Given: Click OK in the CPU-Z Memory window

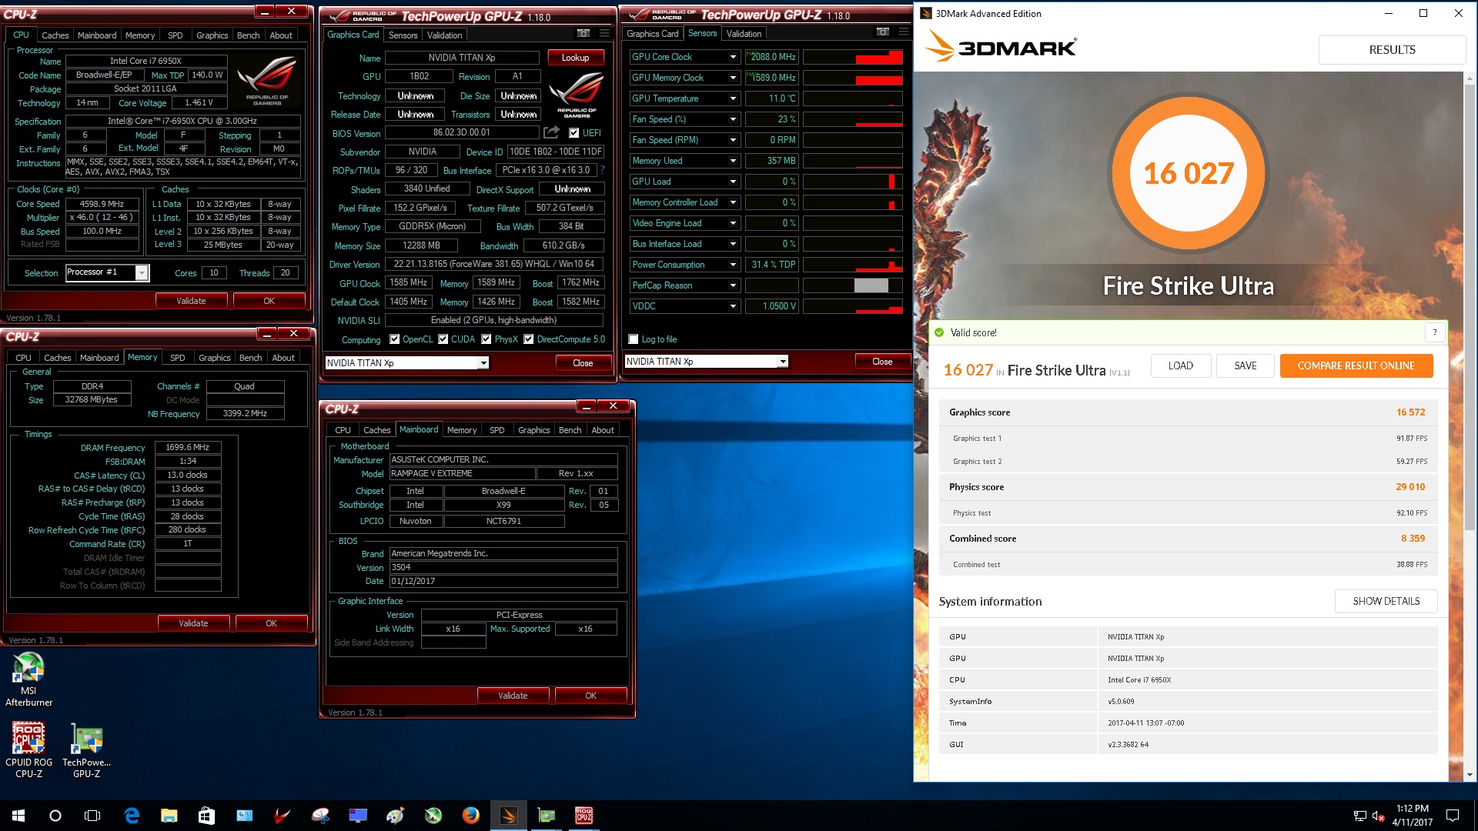Looking at the screenshot, I should [x=271, y=623].
